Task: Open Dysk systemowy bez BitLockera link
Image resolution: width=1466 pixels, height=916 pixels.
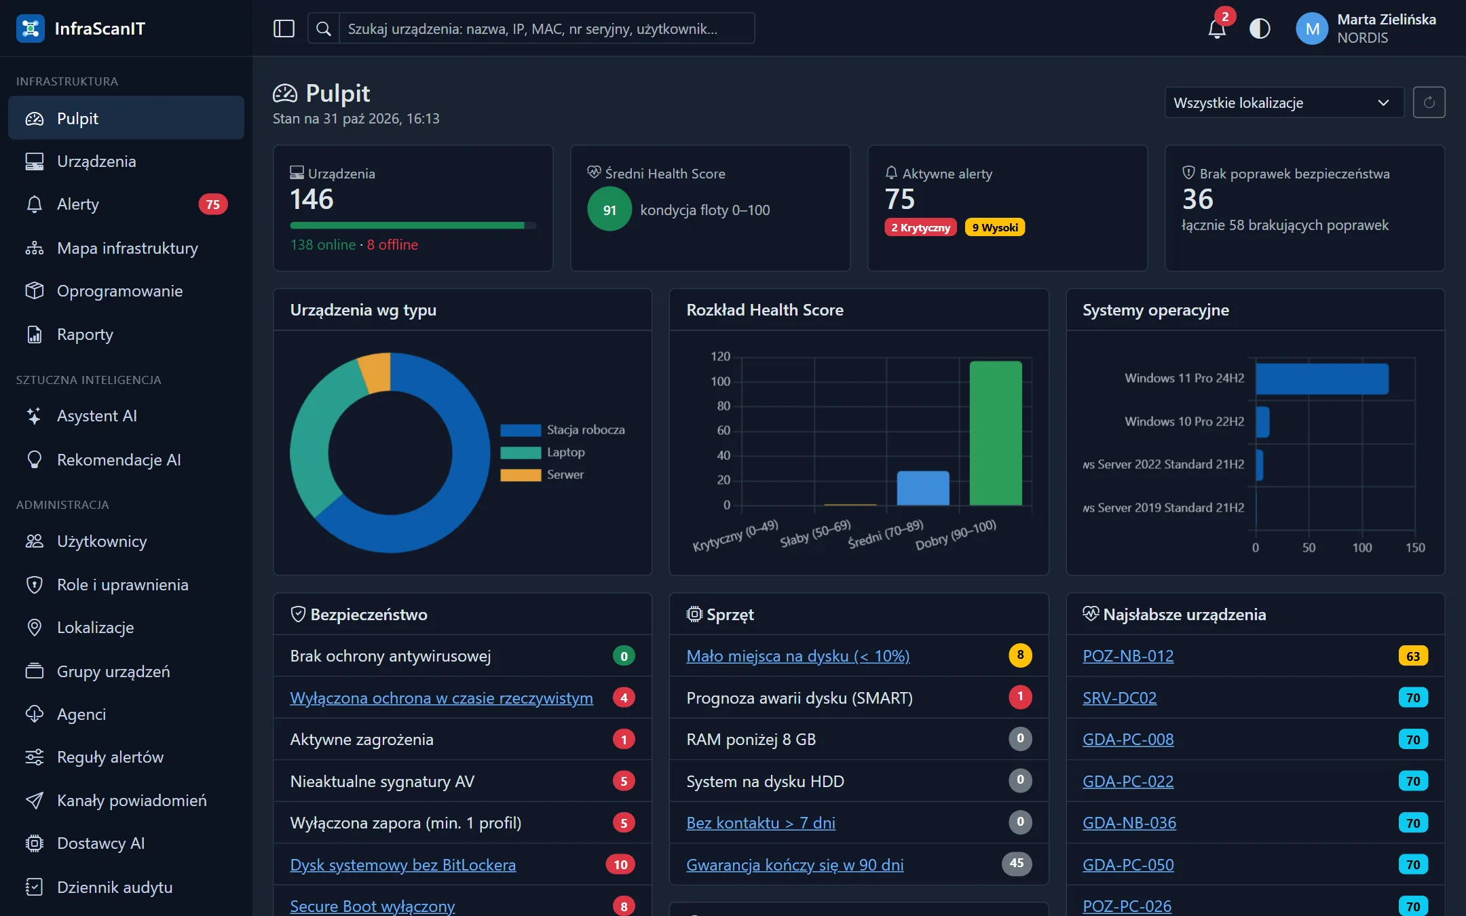Action: [x=402, y=865]
